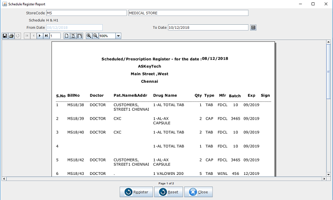333x200 pixels.
Task: Zoom in on the report
Action: (89, 36)
